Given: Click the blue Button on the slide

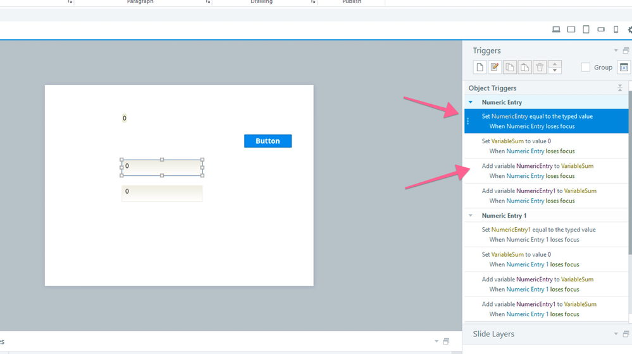Looking at the screenshot, I should click(268, 141).
